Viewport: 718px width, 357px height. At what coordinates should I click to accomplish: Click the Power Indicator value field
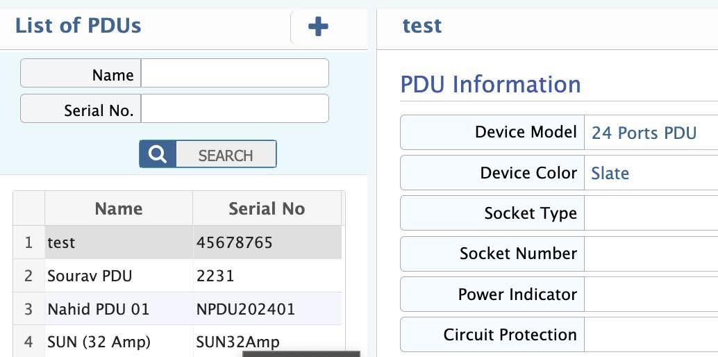651,294
